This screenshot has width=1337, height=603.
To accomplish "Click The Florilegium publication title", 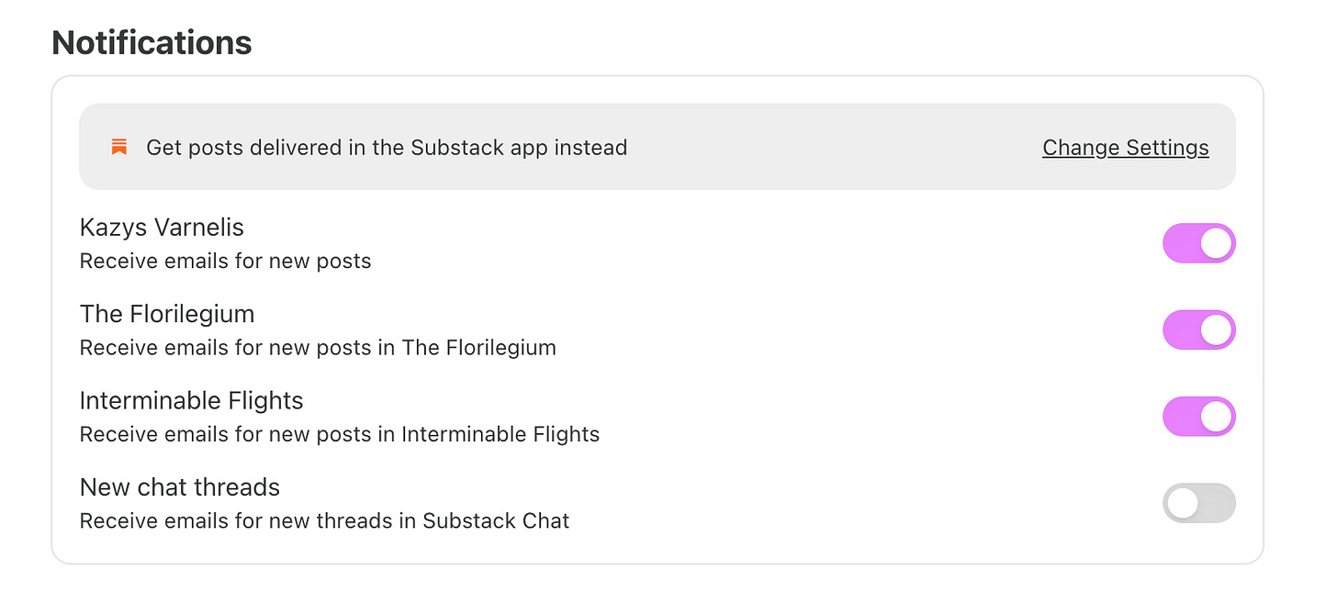I will coord(167,314).
